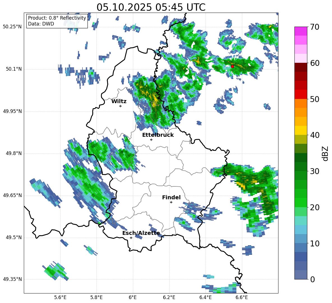This screenshot has width=332, height=303.
Task: Pick the orange swatch just below 50 dBZ
Action: (301, 103)
